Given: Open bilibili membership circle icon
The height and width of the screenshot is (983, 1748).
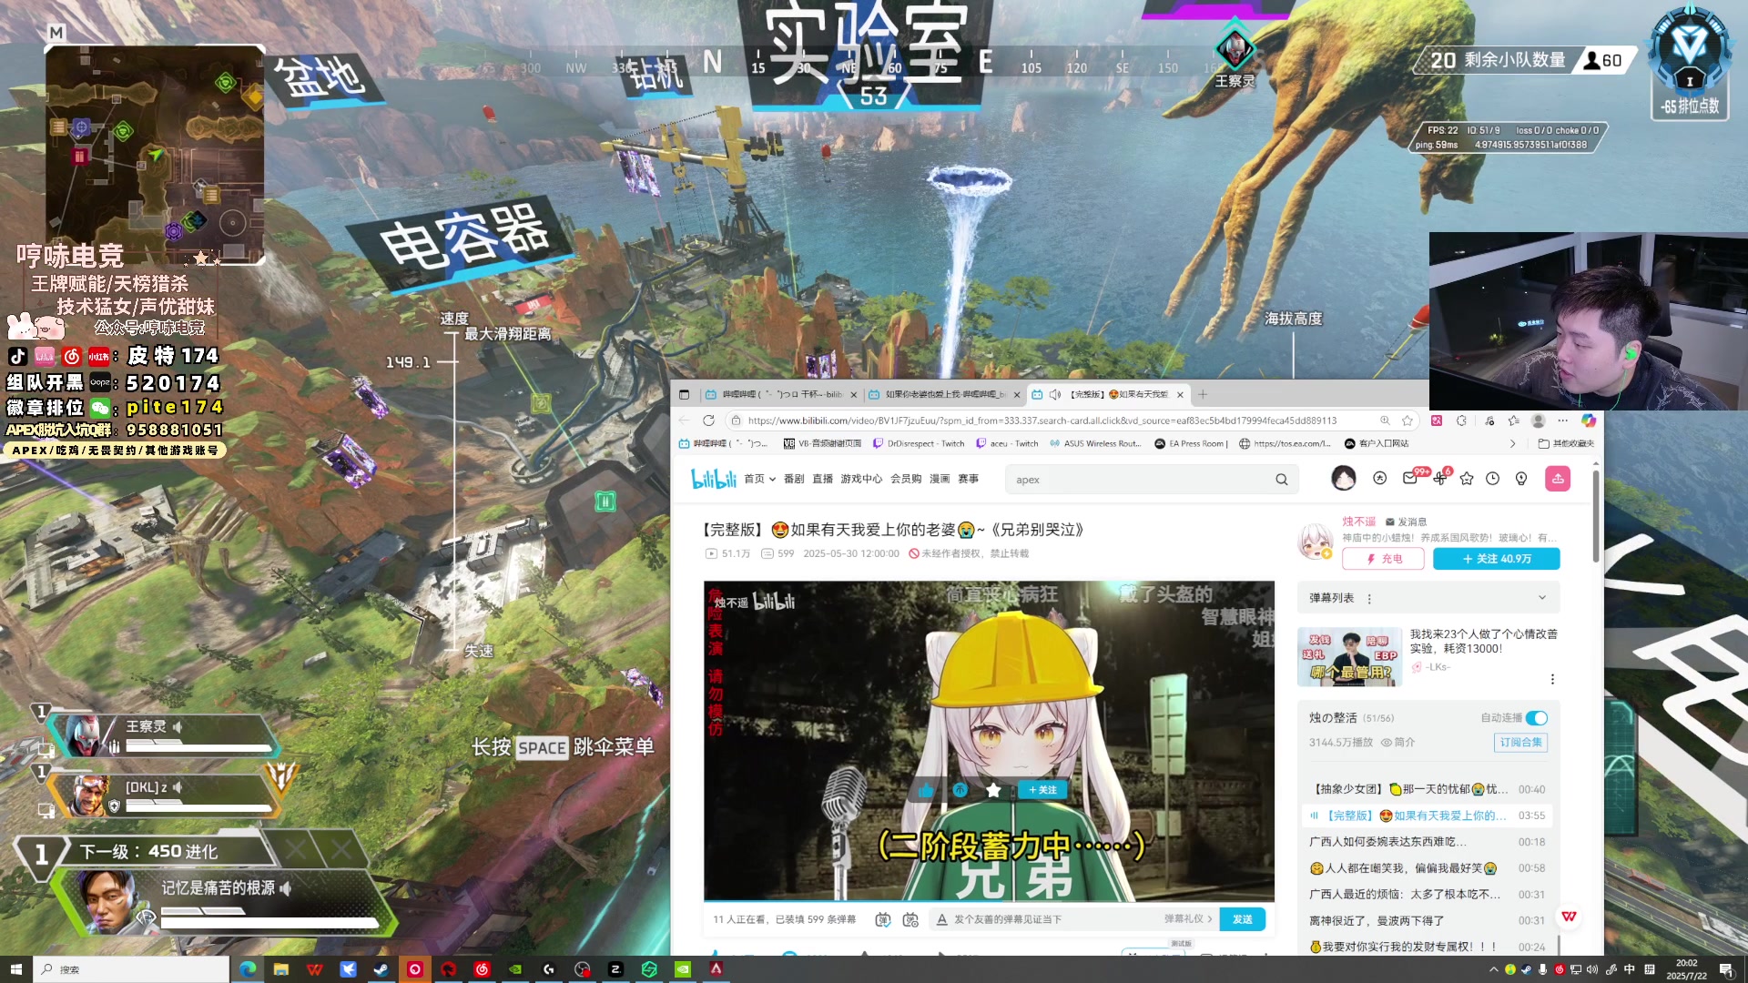Looking at the screenshot, I should [1380, 479].
